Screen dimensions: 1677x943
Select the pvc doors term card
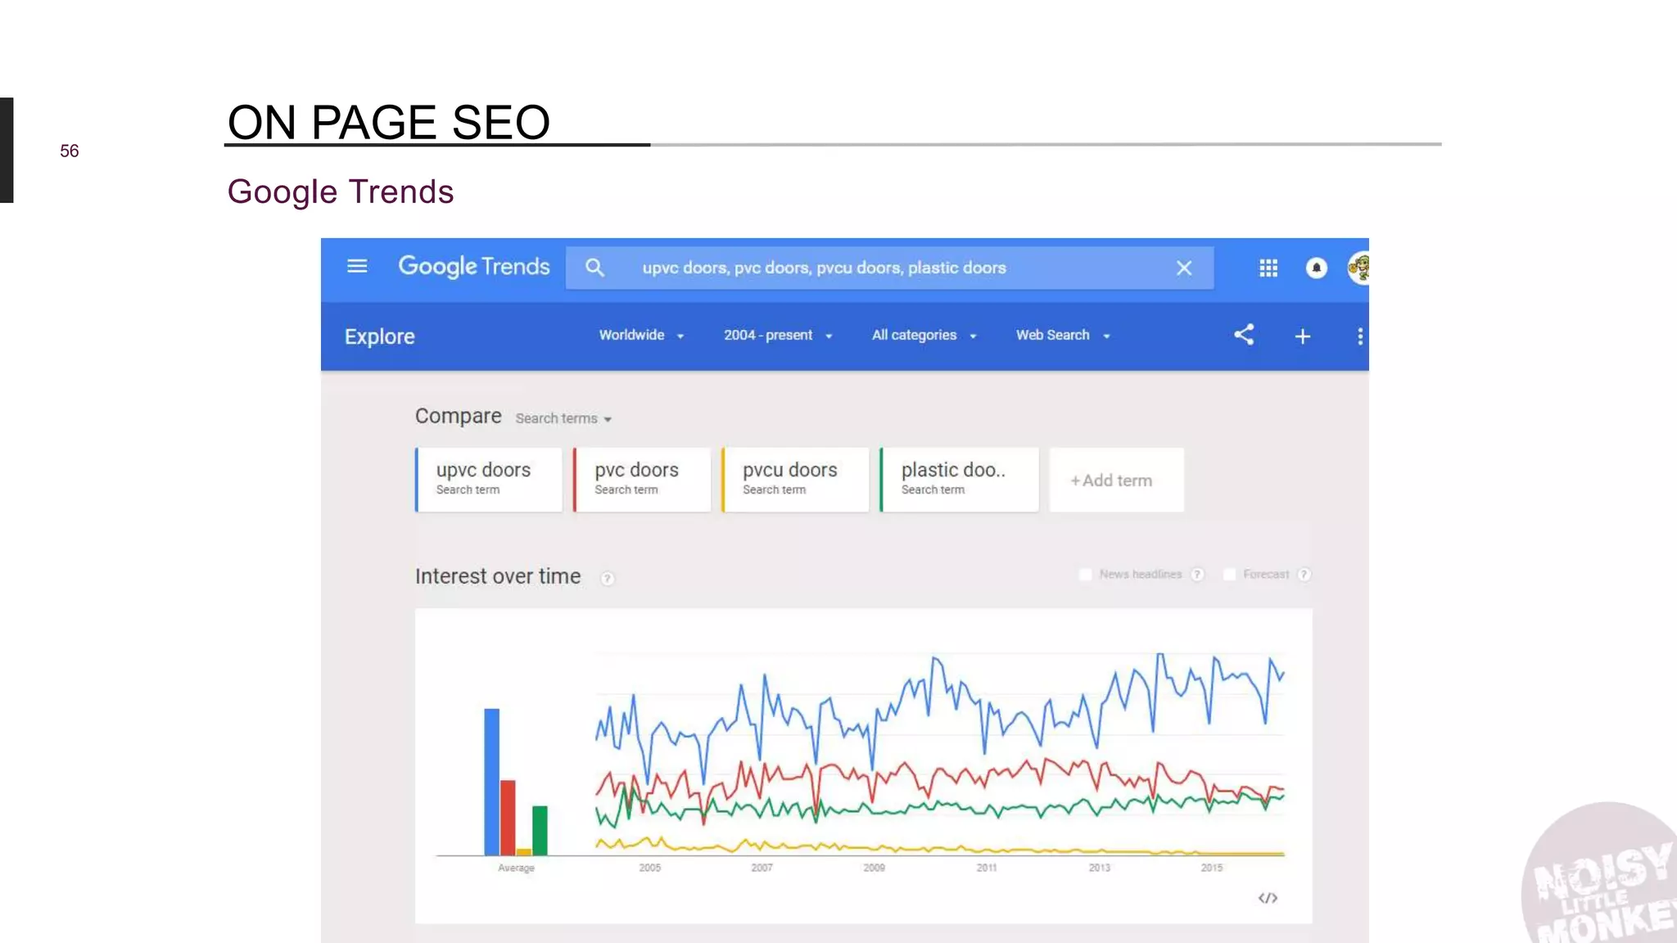(x=642, y=480)
